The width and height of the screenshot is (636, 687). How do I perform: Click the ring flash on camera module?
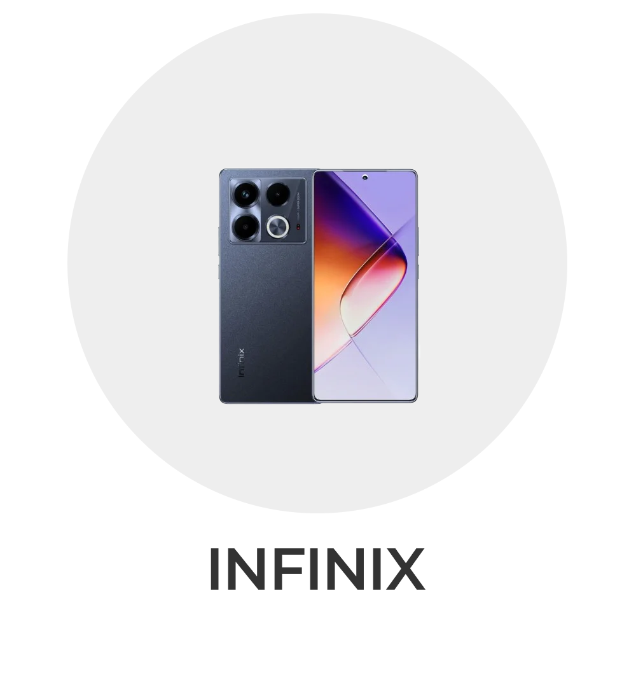[278, 227]
